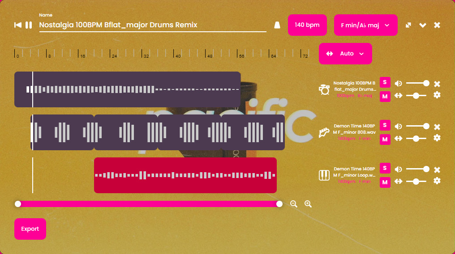The height and width of the screenshot is (254, 455).
Task: Click the drum kit icon of the Nostalgia track
Action: tap(324, 89)
